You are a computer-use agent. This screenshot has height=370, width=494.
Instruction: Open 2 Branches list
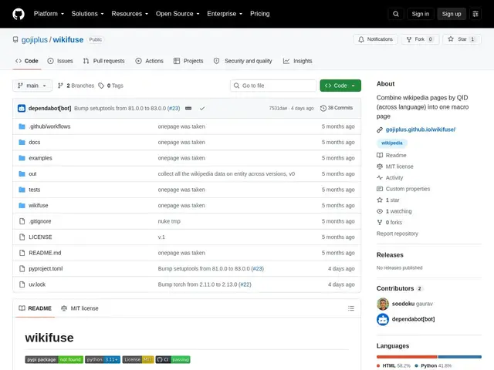pos(76,86)
